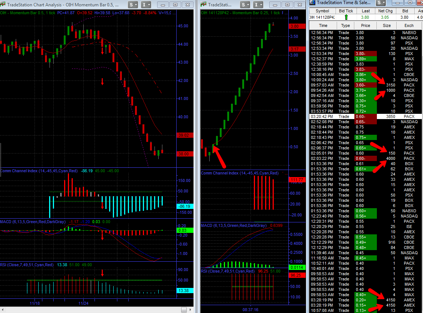The width and height of the screenshot is (423, 313).
Task: Open the I interval-link dropdown in OIH chart window
Action: (x=146, y=4)
